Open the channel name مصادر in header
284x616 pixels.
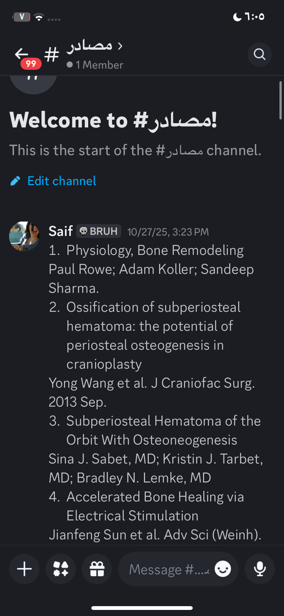pyautogui.click(x=90, y=46)
